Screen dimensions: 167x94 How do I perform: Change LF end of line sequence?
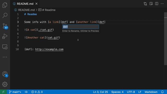[x=140, y=92]
